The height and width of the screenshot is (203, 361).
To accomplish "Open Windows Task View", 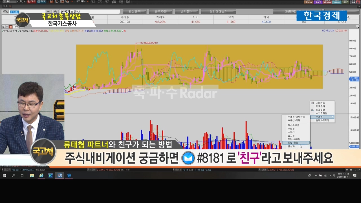I will (x=23, y=175).
